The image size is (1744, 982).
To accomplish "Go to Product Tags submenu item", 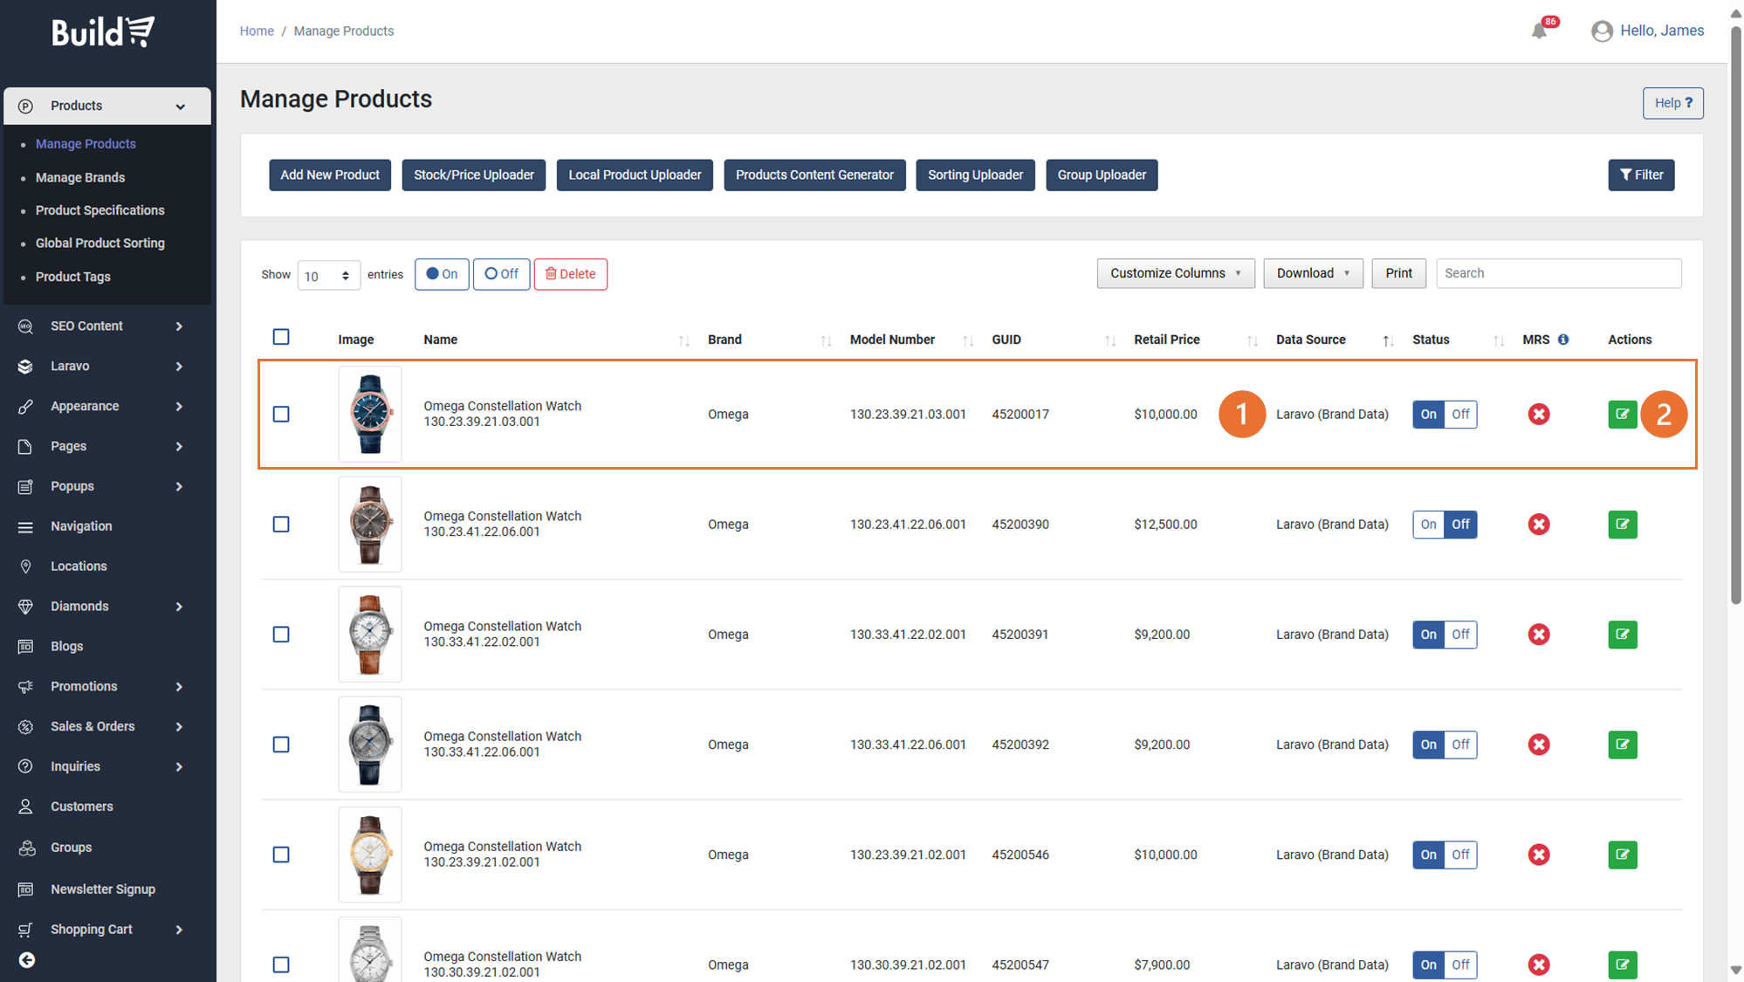I will (73, 277).
